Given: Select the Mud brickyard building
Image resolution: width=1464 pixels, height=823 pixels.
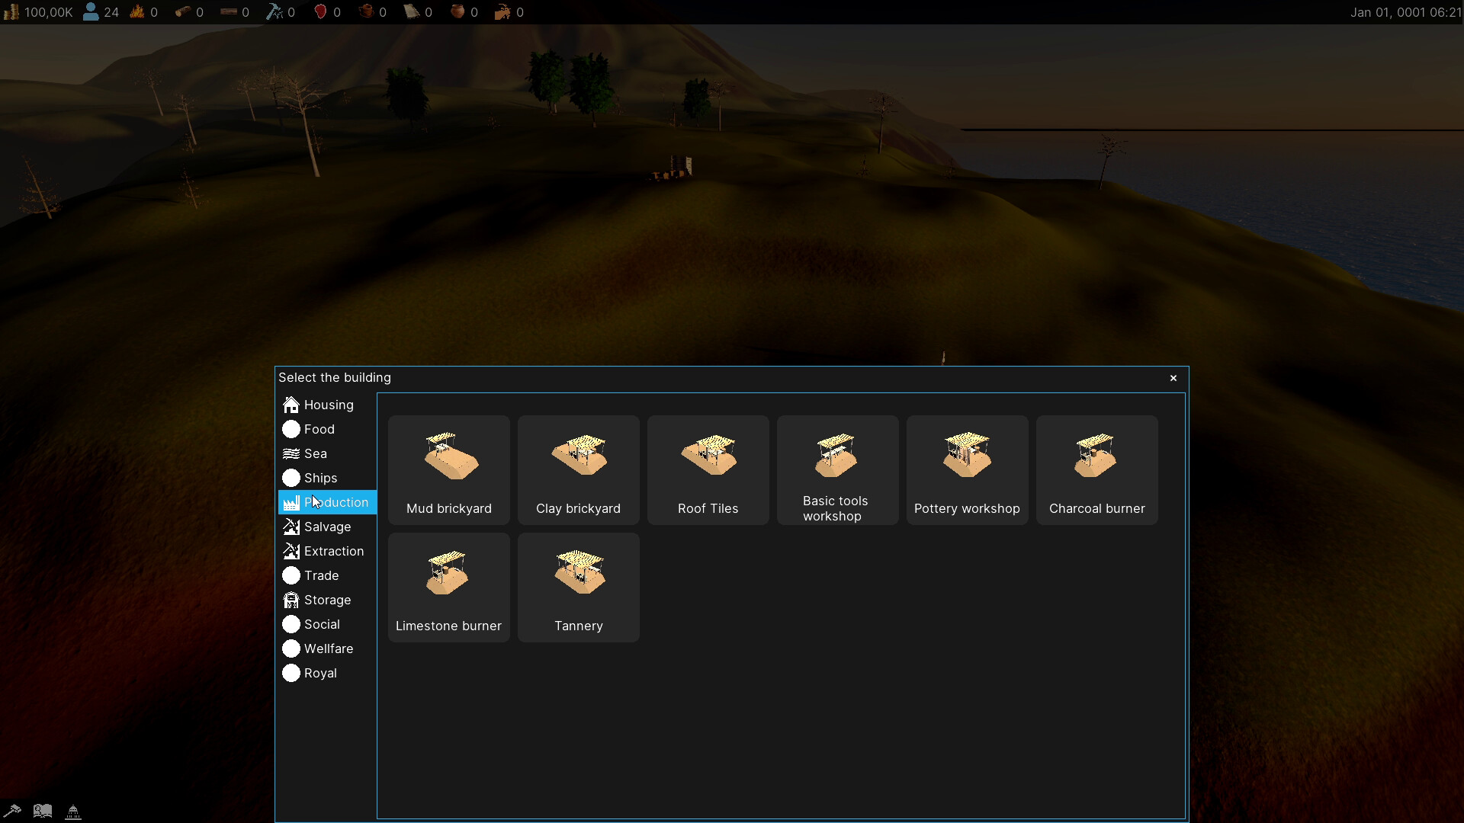Looking at the screenshot, I should [449, 470].
